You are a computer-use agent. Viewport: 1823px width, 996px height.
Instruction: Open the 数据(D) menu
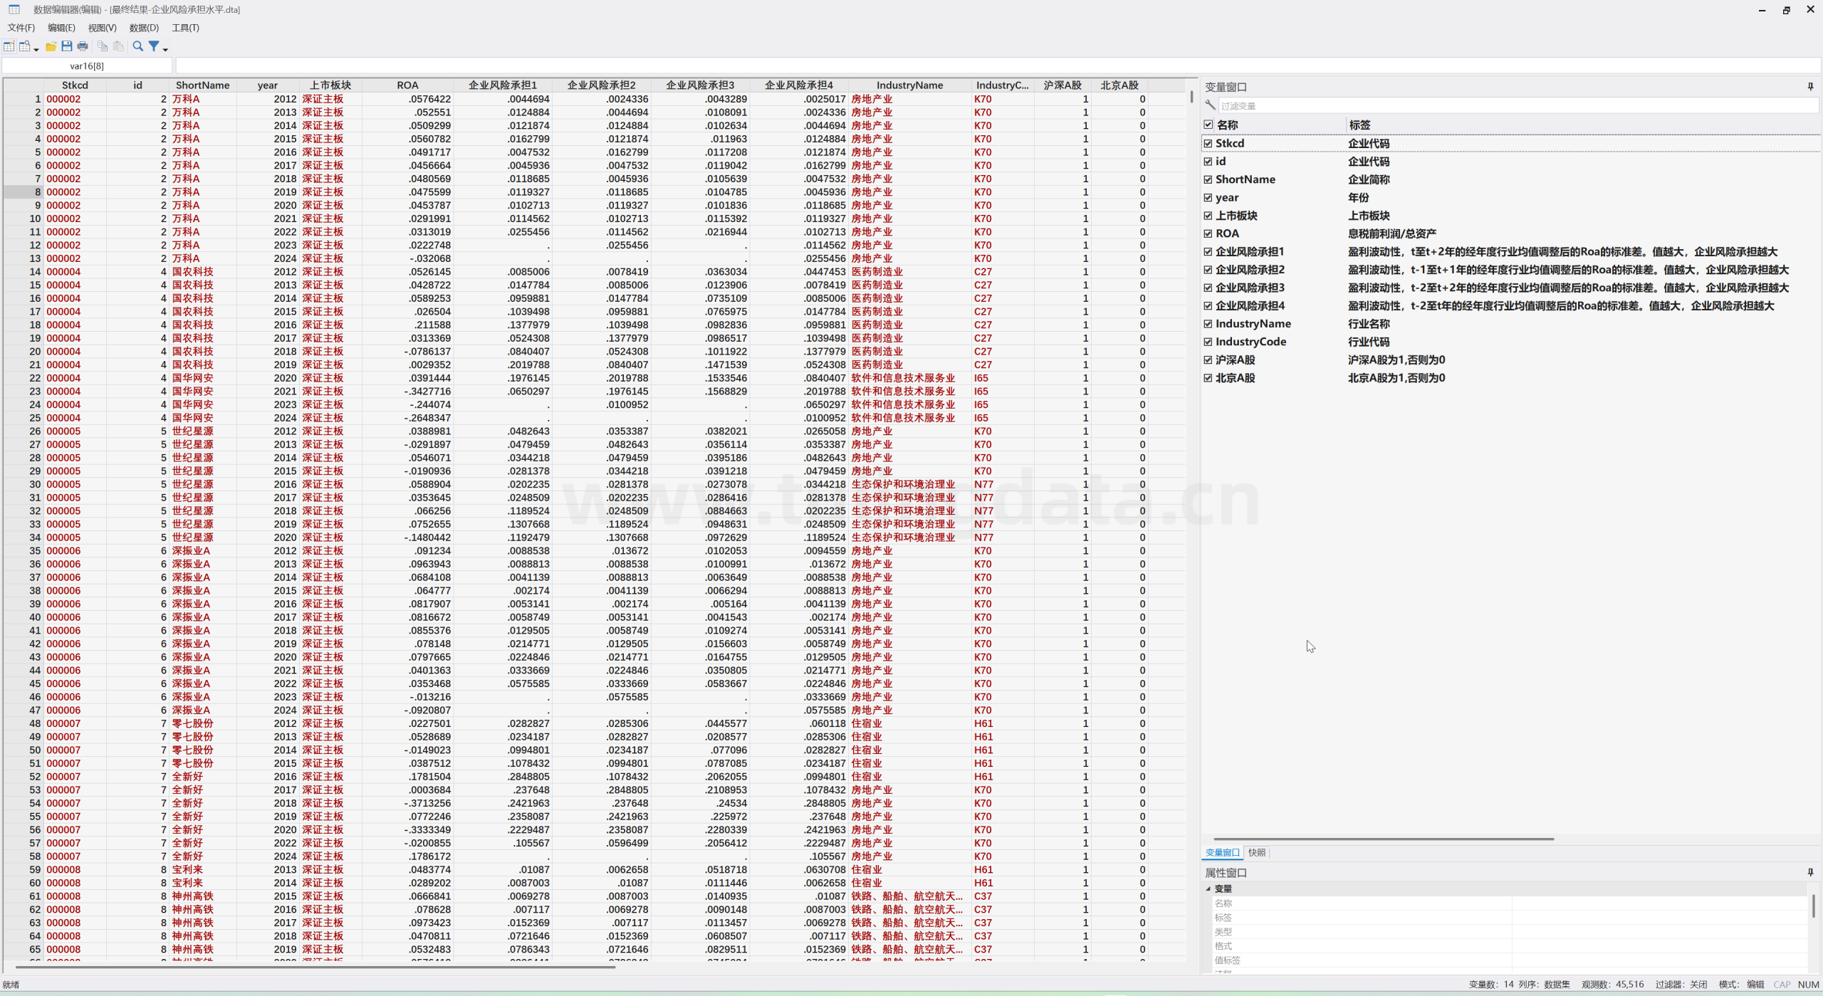coord(144,28)
